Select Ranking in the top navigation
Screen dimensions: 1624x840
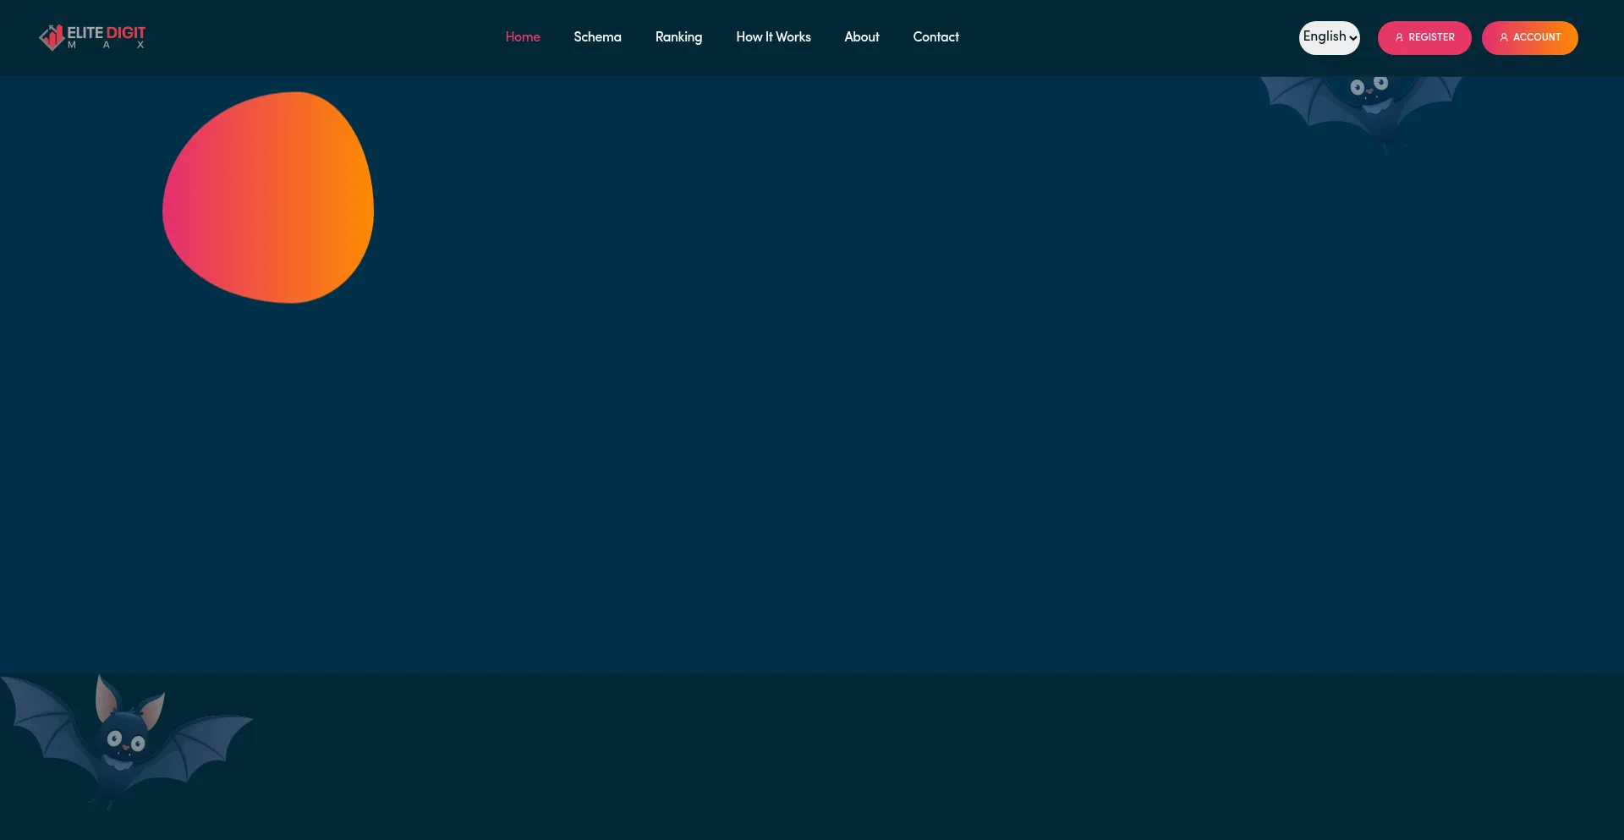coord(678,37)
